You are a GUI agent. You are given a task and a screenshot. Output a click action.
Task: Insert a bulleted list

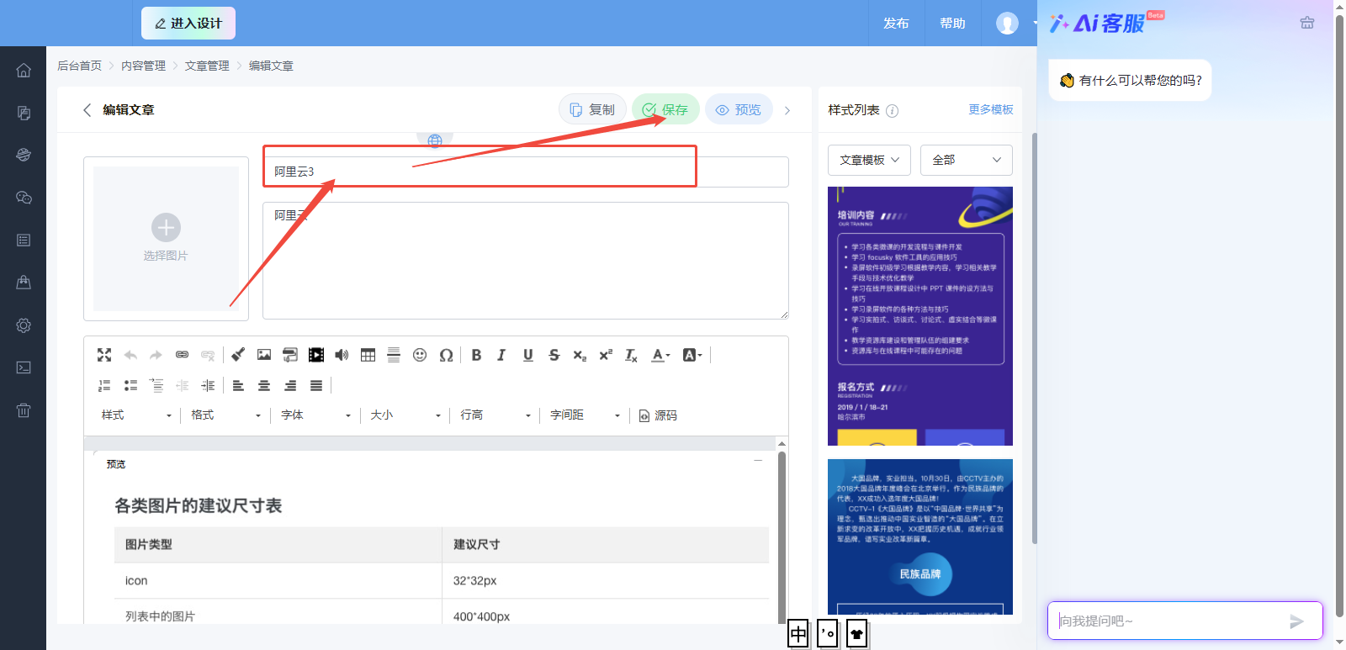[x=130, y=385]
